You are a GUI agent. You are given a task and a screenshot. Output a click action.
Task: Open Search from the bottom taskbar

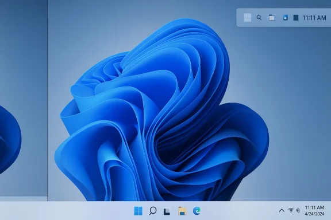click(x=153, y=211)
